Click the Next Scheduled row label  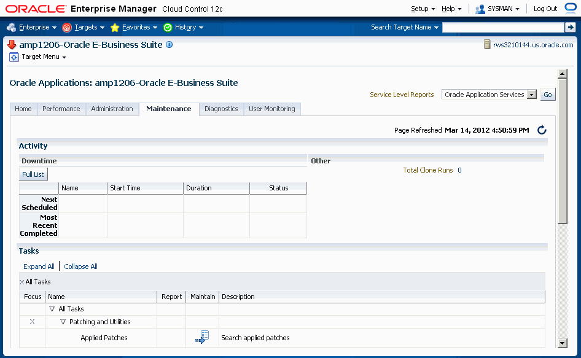(39, 203)
